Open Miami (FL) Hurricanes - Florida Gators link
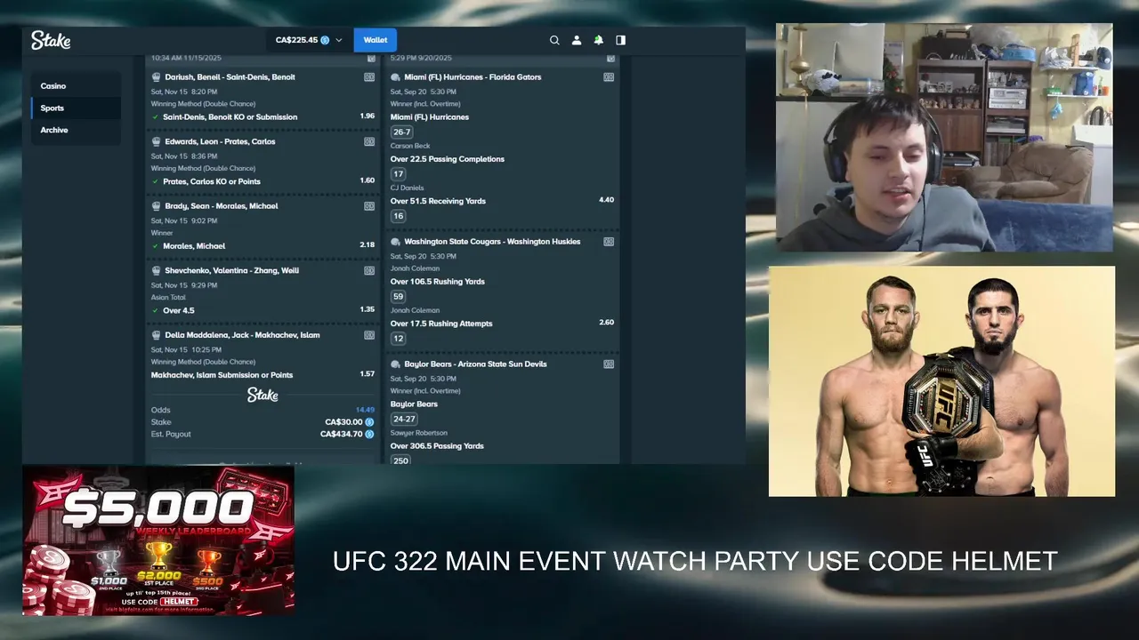Viewport: 1139px width, 640px height. click(473, 77)
